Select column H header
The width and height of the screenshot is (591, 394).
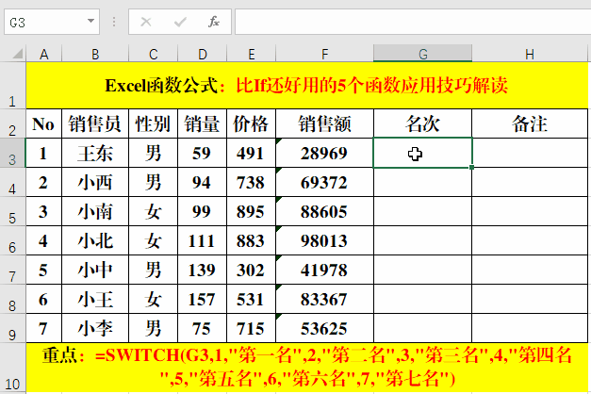pos(531,53)
